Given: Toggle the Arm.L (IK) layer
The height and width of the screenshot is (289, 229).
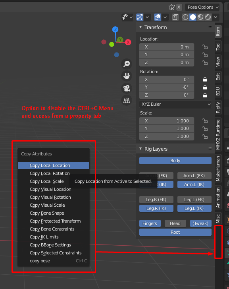Looking at the screenshot, I should tap(194, 184).
